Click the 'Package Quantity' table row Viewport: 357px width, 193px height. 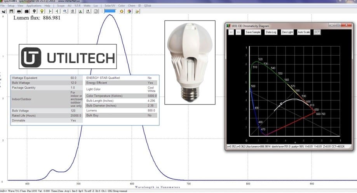click(47, 88)
